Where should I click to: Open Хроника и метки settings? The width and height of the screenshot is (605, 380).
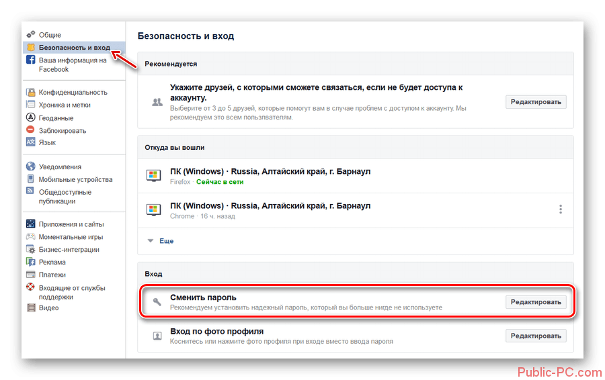click(x=65, y=105)
